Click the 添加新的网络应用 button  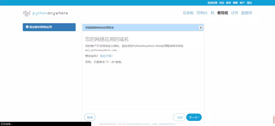click(x=49, y=27)
